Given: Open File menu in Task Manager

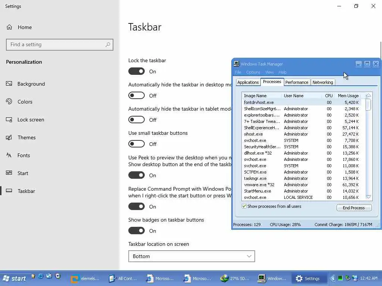Looking at the screenshot, I should [238, 72].
